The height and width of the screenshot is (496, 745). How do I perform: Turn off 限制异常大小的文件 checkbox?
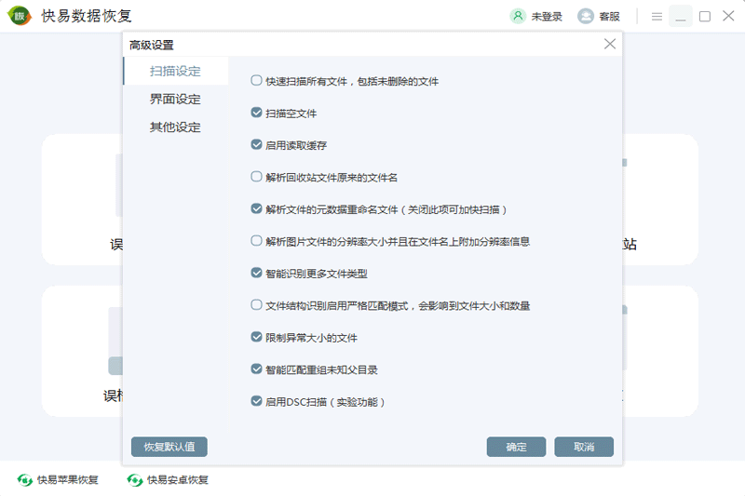click(x=257, y=338)
